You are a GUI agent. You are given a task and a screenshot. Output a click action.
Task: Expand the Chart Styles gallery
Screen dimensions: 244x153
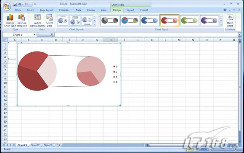click(221, 24)
